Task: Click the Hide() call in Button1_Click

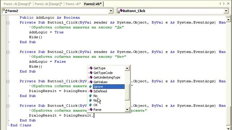Action: pyautogui.click(x=36, y=37)
